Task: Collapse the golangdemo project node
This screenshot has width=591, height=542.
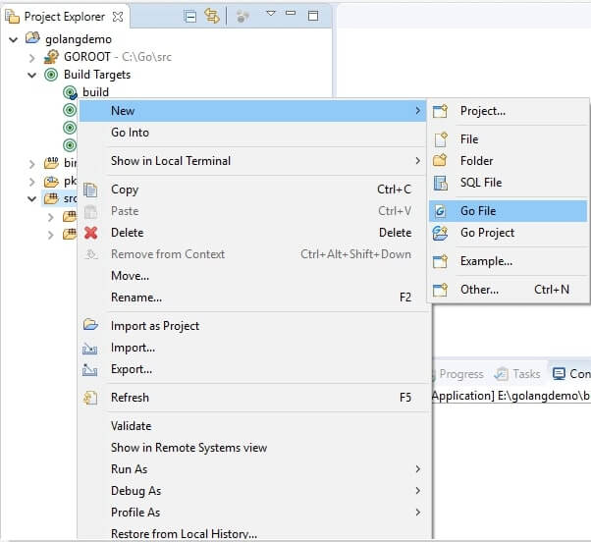Action: click(14, 39)
